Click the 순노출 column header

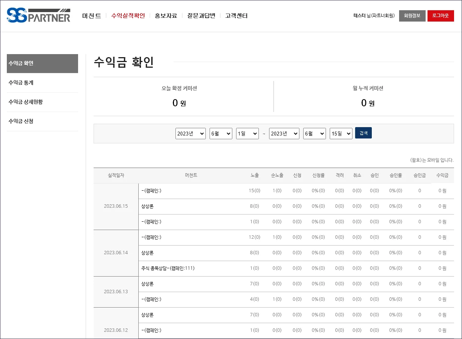pos(277,176)
